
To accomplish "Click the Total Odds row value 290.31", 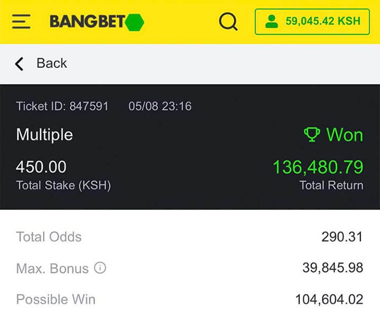I will click(x=342, y=237).
